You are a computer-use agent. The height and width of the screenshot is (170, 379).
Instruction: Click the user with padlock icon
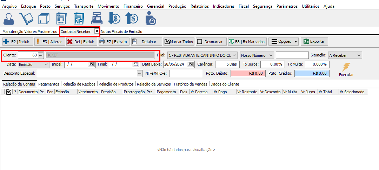click(x=151, y=19)
